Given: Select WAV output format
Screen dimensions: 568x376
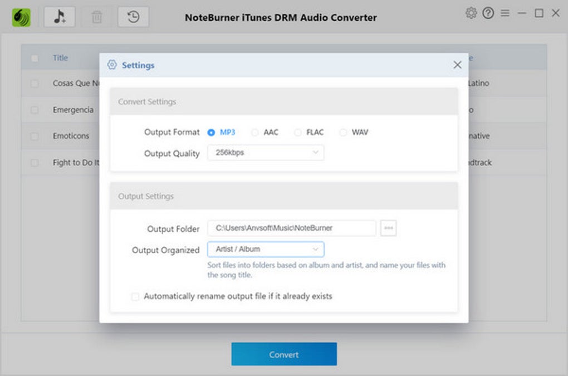Looking at the screenshot, I should pyautogui.click(x=343, y=133).
